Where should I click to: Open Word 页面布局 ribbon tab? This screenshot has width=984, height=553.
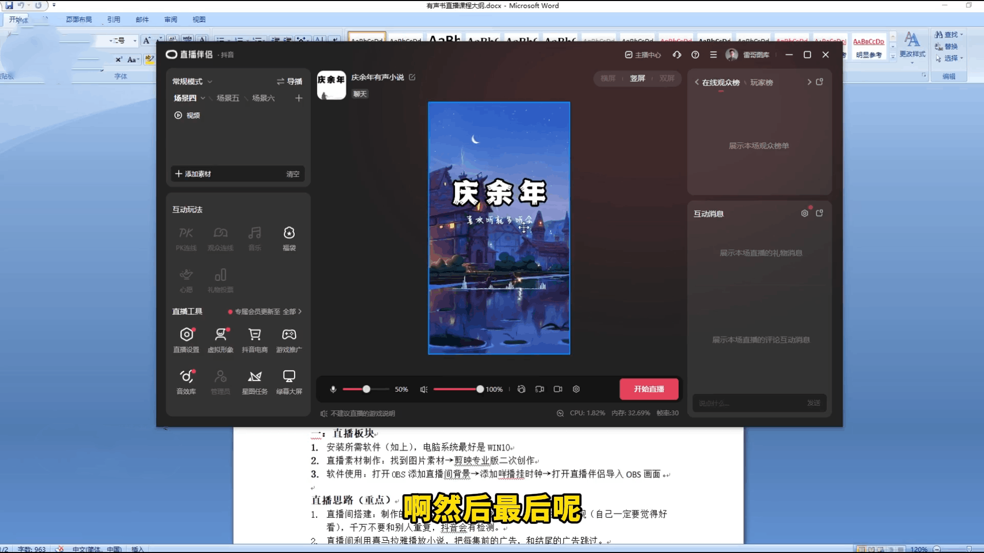[x=79, y=19]
